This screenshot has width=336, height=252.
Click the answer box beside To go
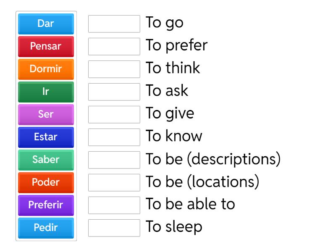click(x=114, y=24)
